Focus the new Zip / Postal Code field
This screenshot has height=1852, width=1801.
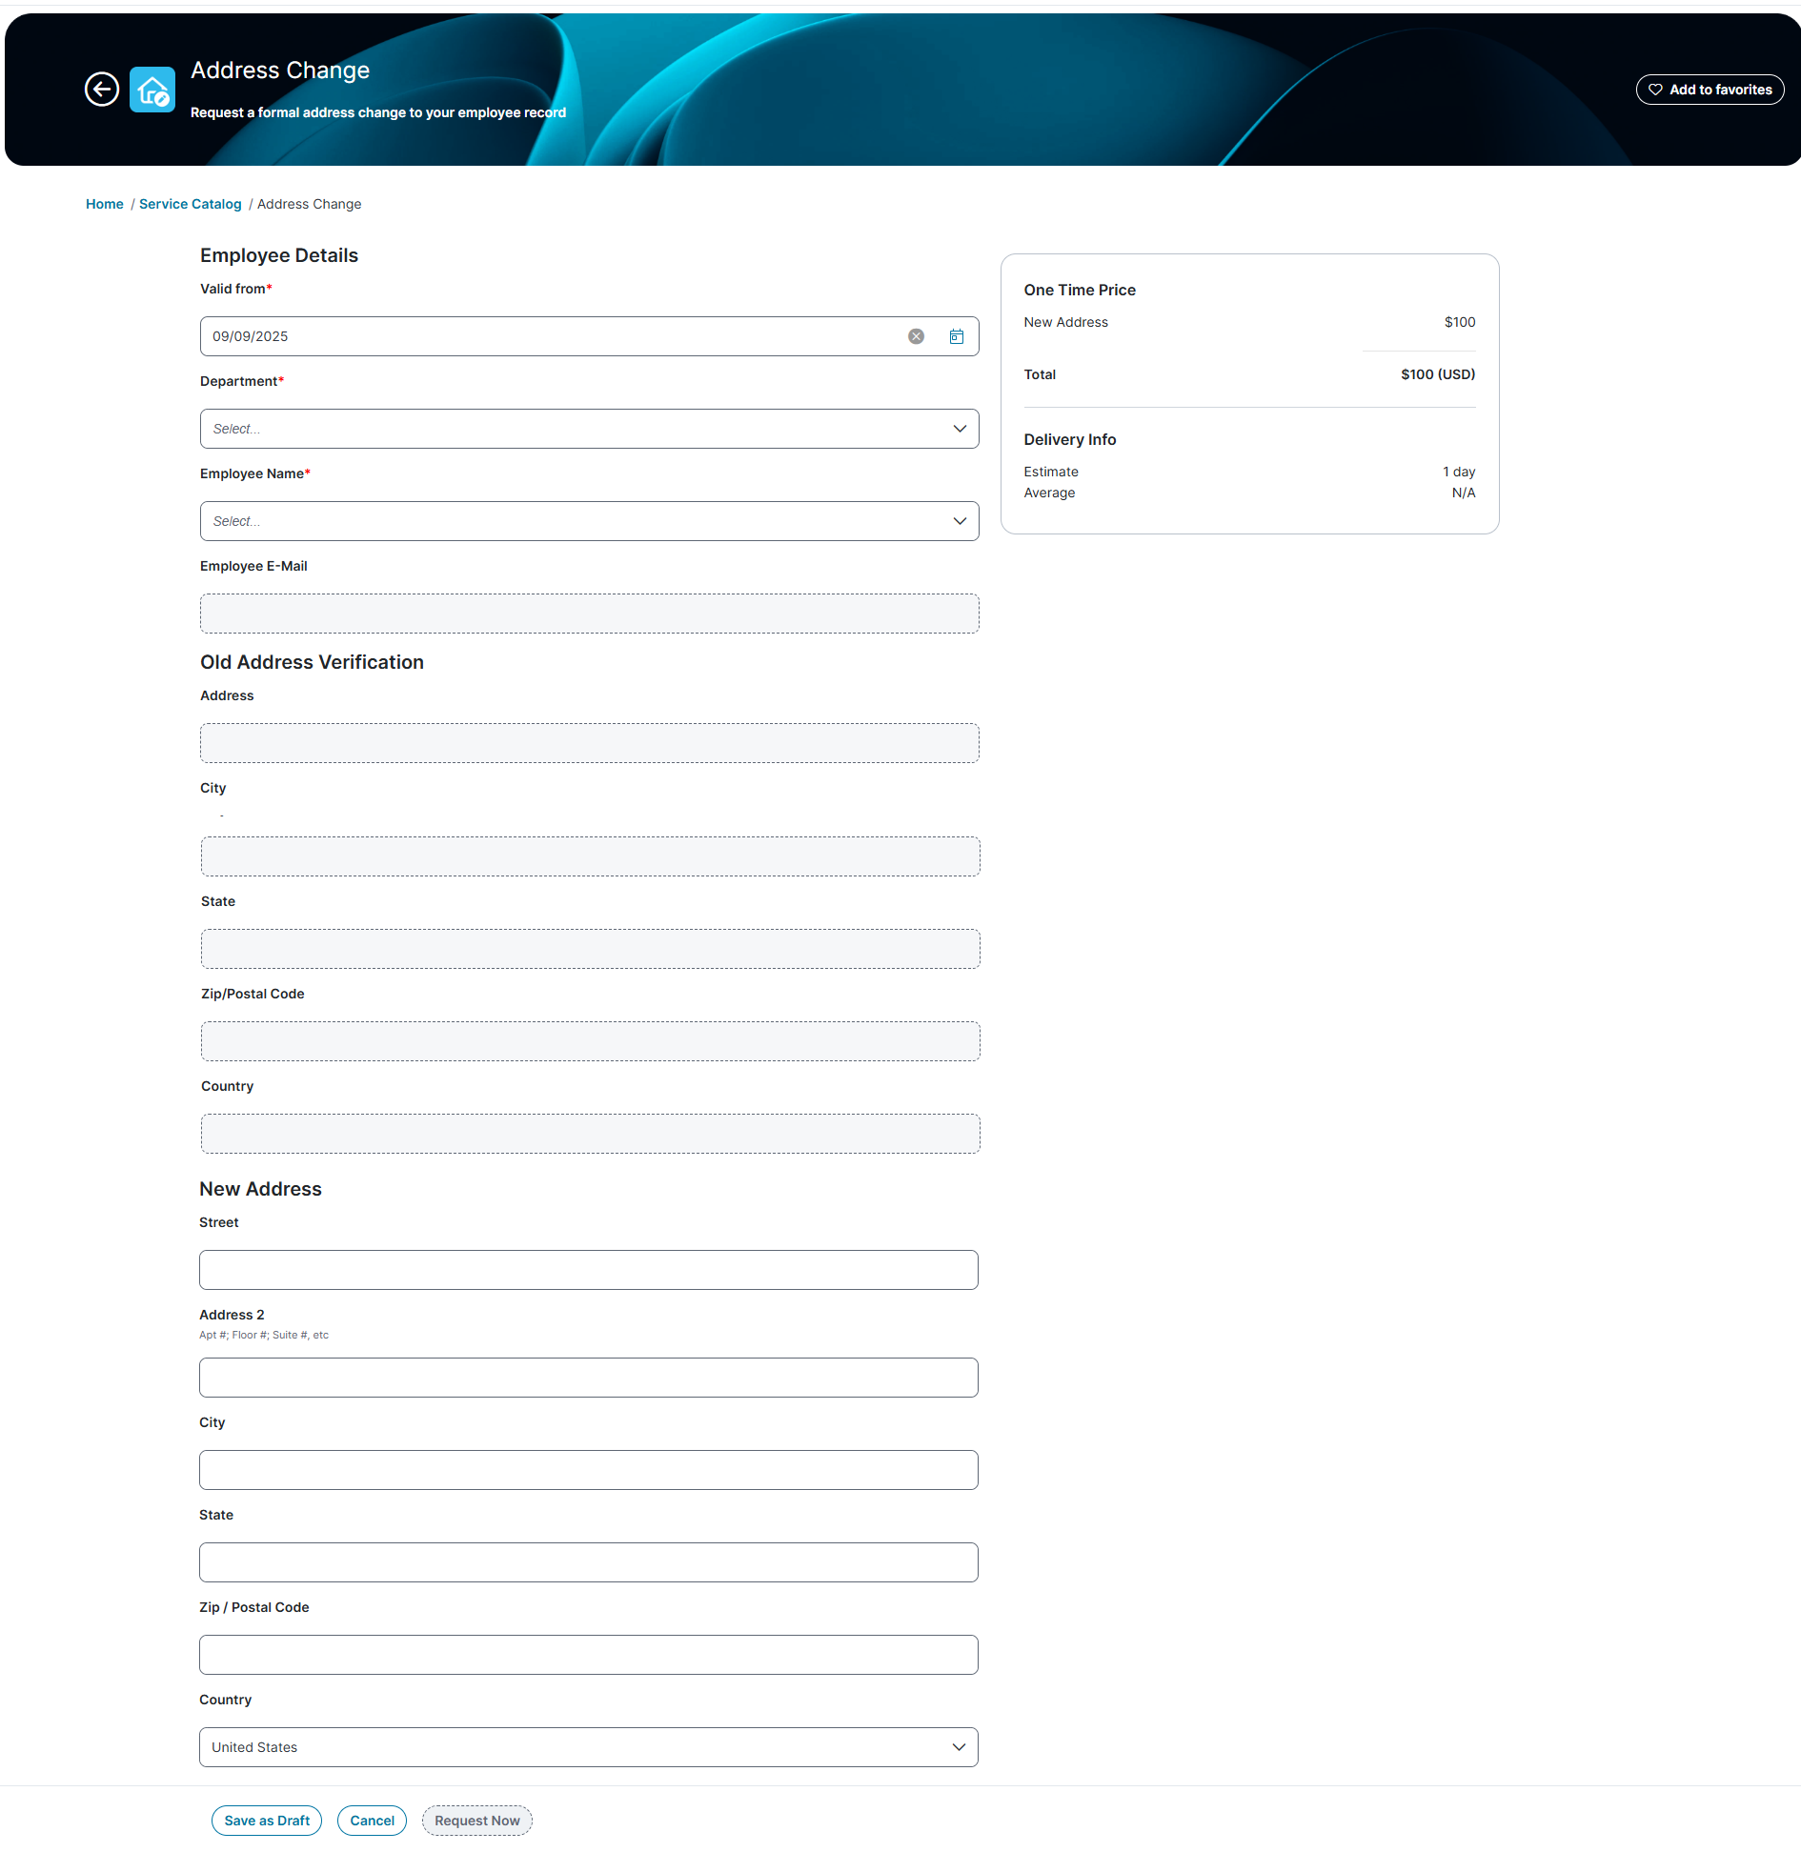tap(588, 1655)
